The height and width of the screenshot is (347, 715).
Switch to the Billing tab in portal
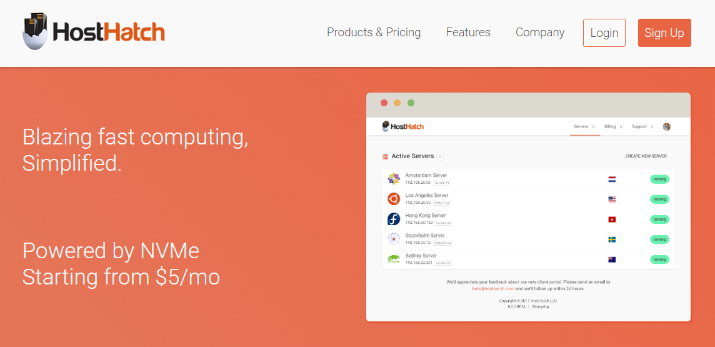click(611, 126)
